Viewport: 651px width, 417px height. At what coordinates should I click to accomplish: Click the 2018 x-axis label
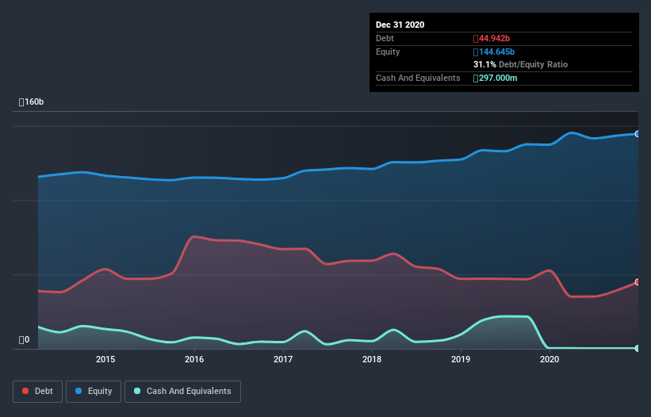pos(372,359)
